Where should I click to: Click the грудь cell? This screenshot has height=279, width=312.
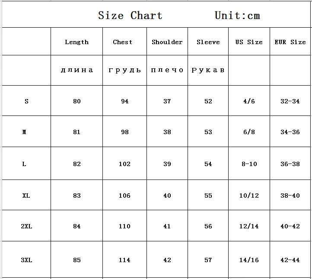[x=125, y=71]
